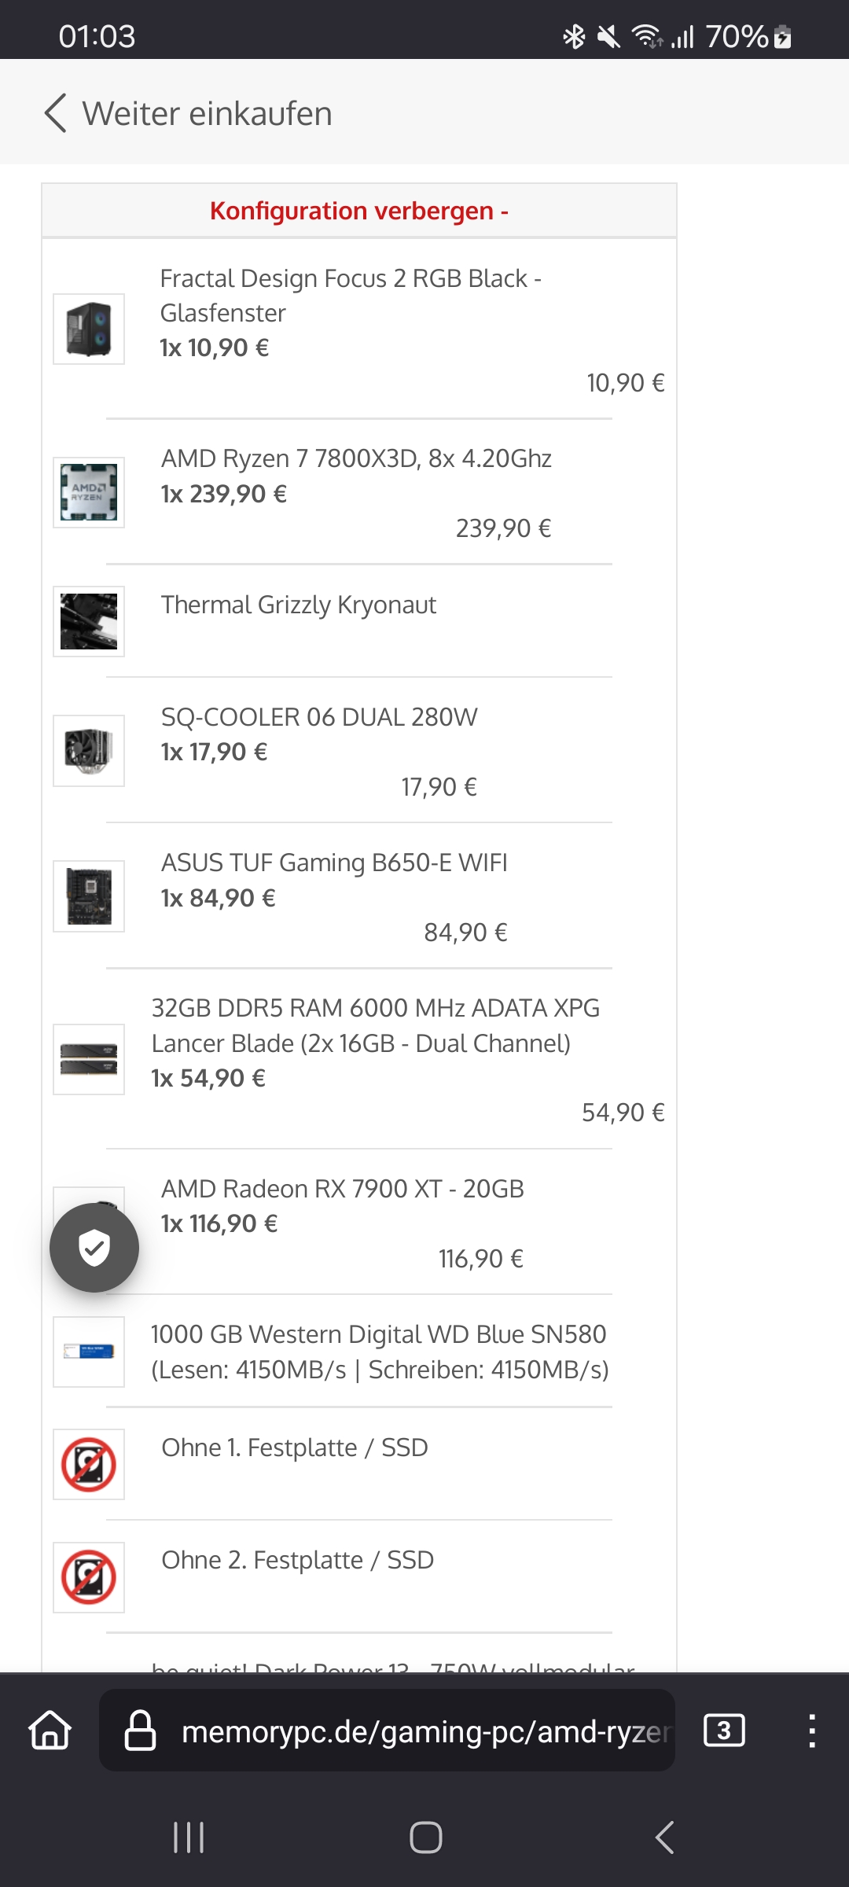849x1887 pixels.
Task: Click the Thermal Grizzly Kryonaut thumbnail
Action: [x=88, y=621]
